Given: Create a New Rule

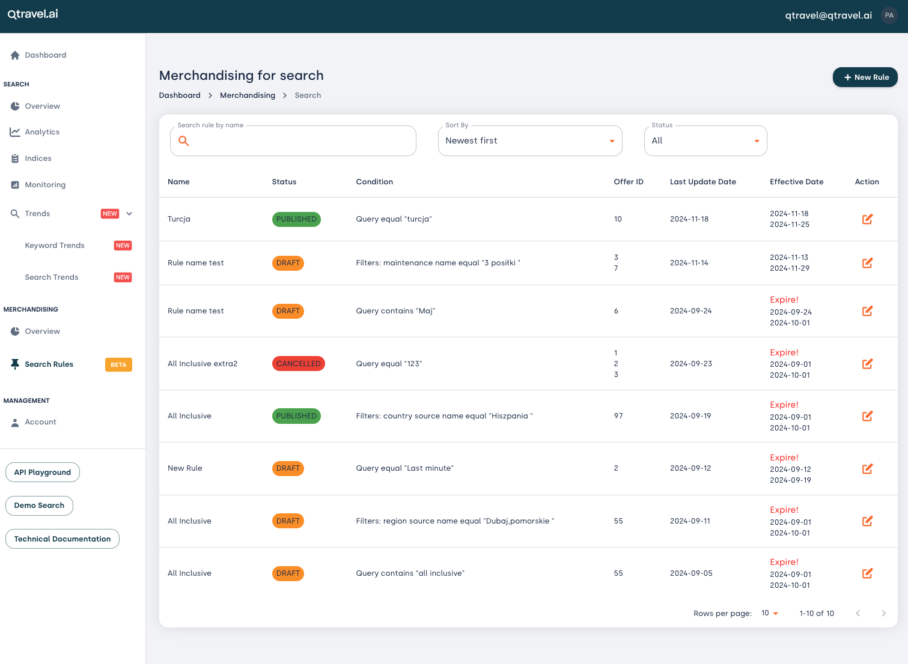Looking at the screenshot, I should (865, 77).
